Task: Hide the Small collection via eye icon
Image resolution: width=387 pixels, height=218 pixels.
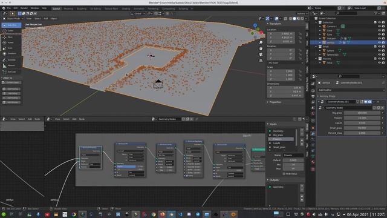Action: pos(379,47)
